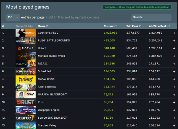Screen dimensions: 178x129
Task: Click current players value 154,856
Action: tap(109, 64)
